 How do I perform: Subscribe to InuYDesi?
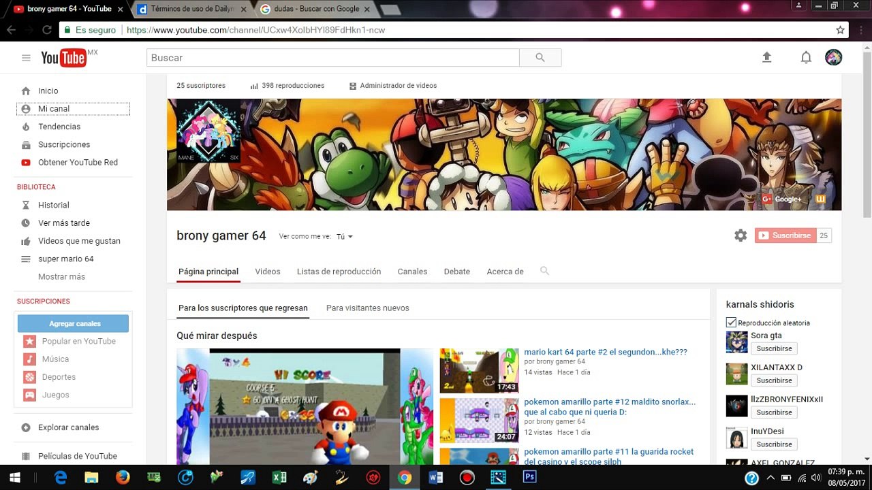coord(774,444)
